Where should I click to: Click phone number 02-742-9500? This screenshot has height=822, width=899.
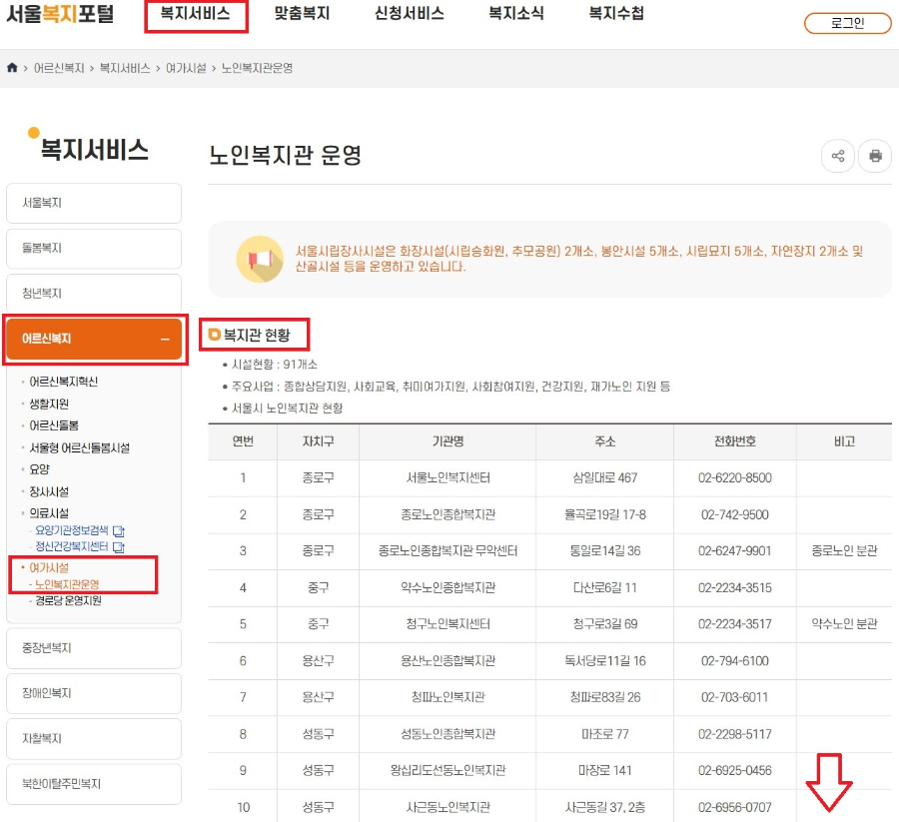click(734, 514)
